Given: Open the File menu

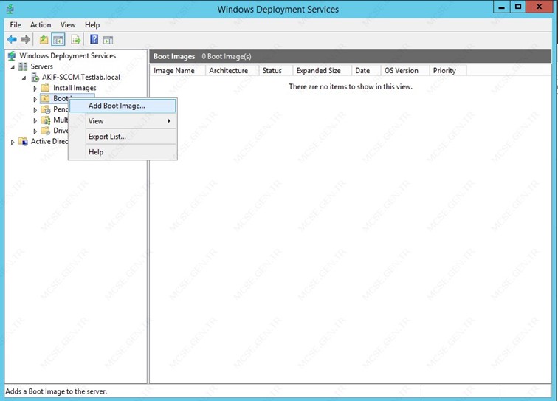Looking at the screenshot, I should click(15, 24).
